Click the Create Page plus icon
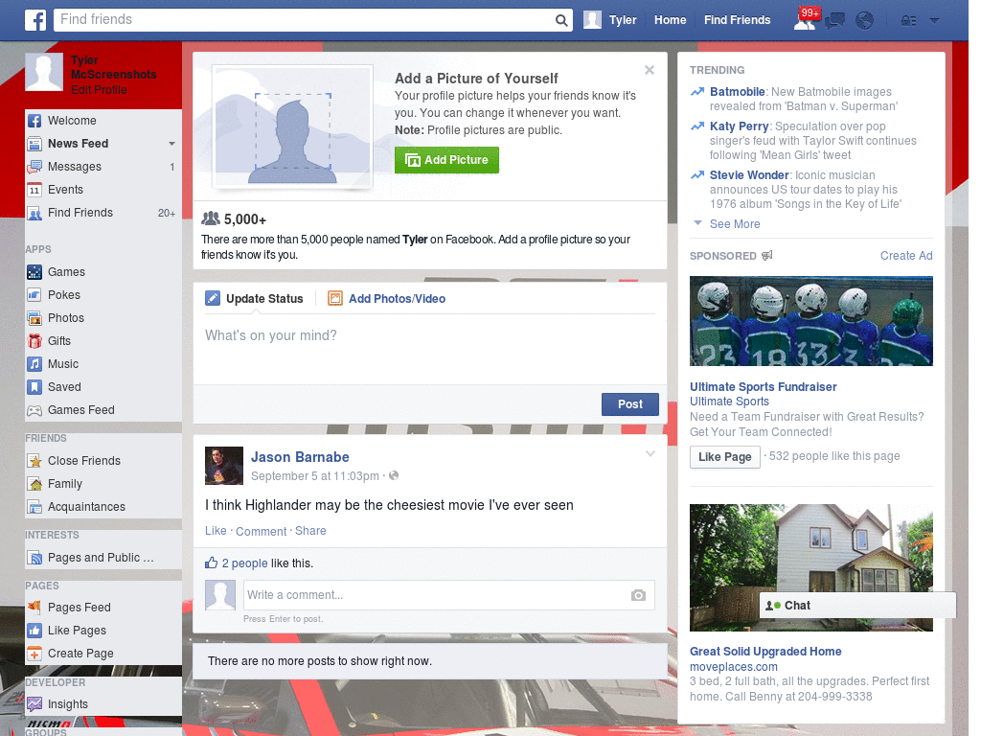981x736 pixels. (34, 654)
